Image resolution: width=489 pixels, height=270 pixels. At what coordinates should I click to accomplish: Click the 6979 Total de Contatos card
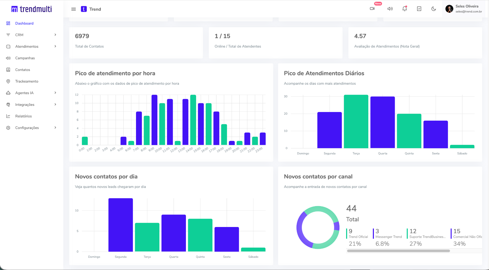[x=136, y=43]
